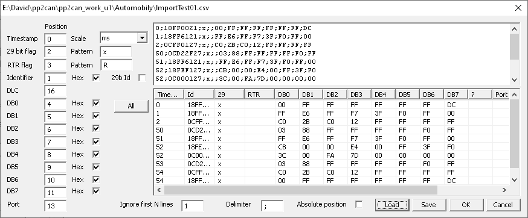Click the table's right horizontal scroll arrow
The height and width of the screenshot is (218, 528).
tap(504, 190)
